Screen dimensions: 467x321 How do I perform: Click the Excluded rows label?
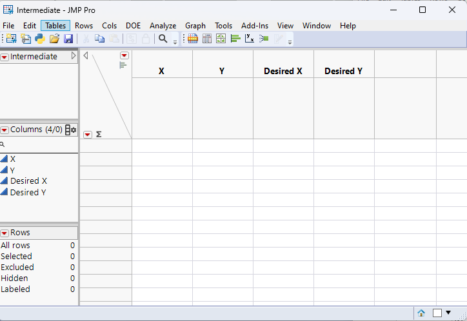[x=17, y=267]
